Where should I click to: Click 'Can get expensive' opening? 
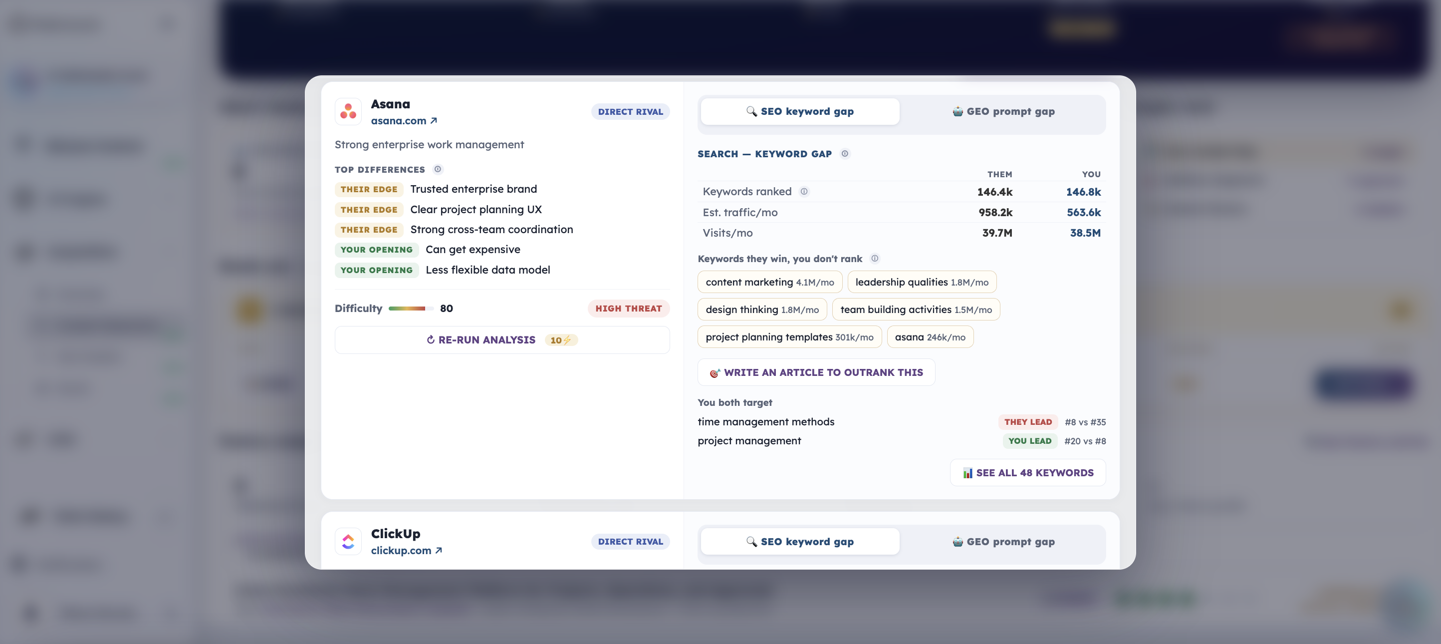[x=473, y=249]
